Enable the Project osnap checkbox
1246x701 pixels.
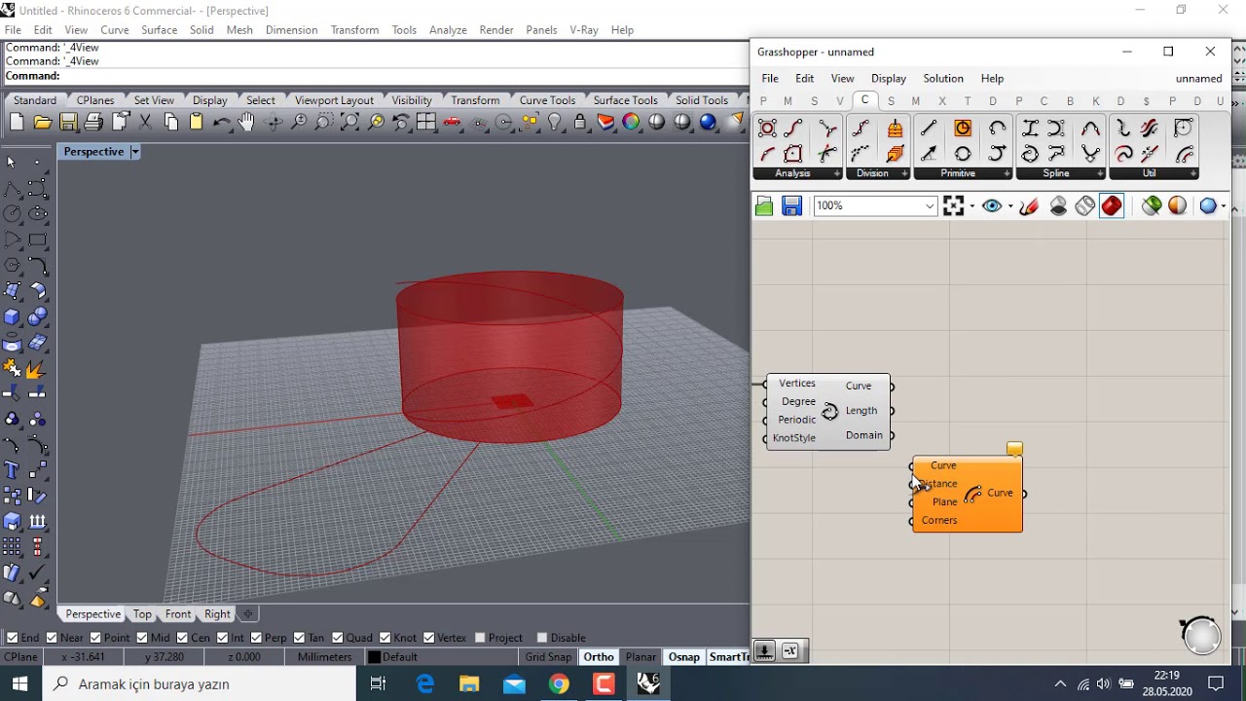click(x=479, y=638)
